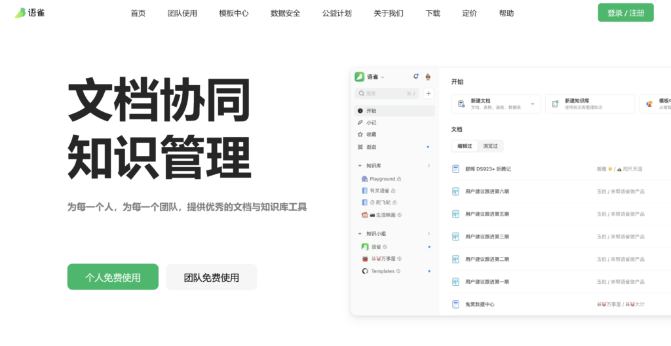671x346 pixels.
Task: Open document 用户建议跟进第五期
Action: point(487,214)
